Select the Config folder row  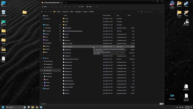coord(99,19)
